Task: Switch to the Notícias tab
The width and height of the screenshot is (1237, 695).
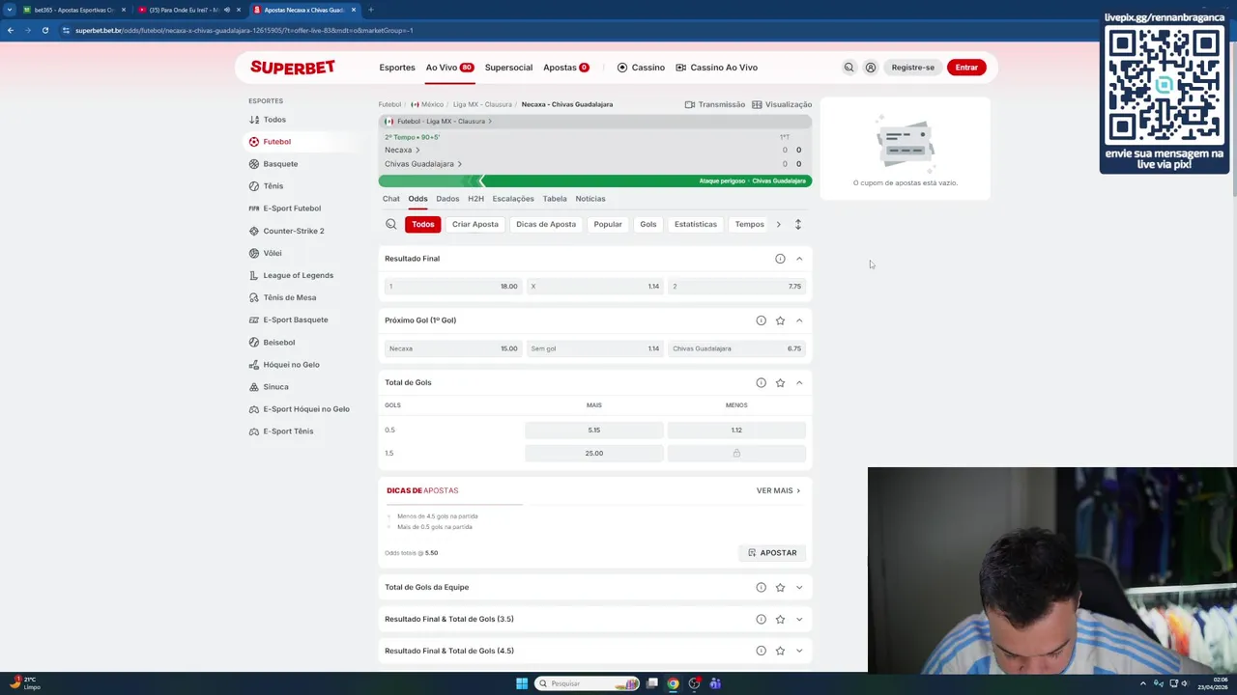Action: (x=590, y=199)
